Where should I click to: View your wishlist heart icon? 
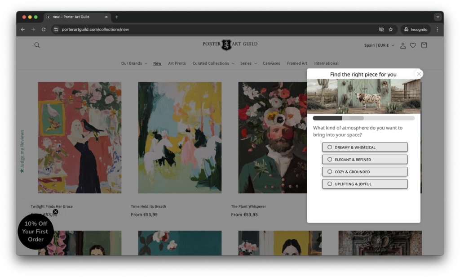pos(413,45)
